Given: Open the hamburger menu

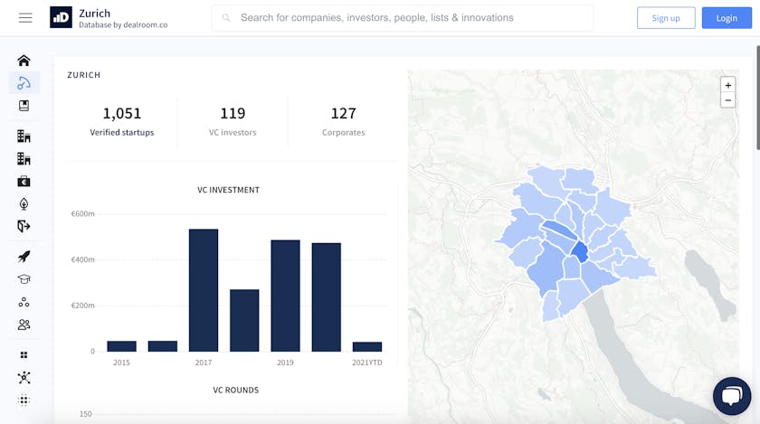Looking at the screenshot, I should click(x=25, y=18).
